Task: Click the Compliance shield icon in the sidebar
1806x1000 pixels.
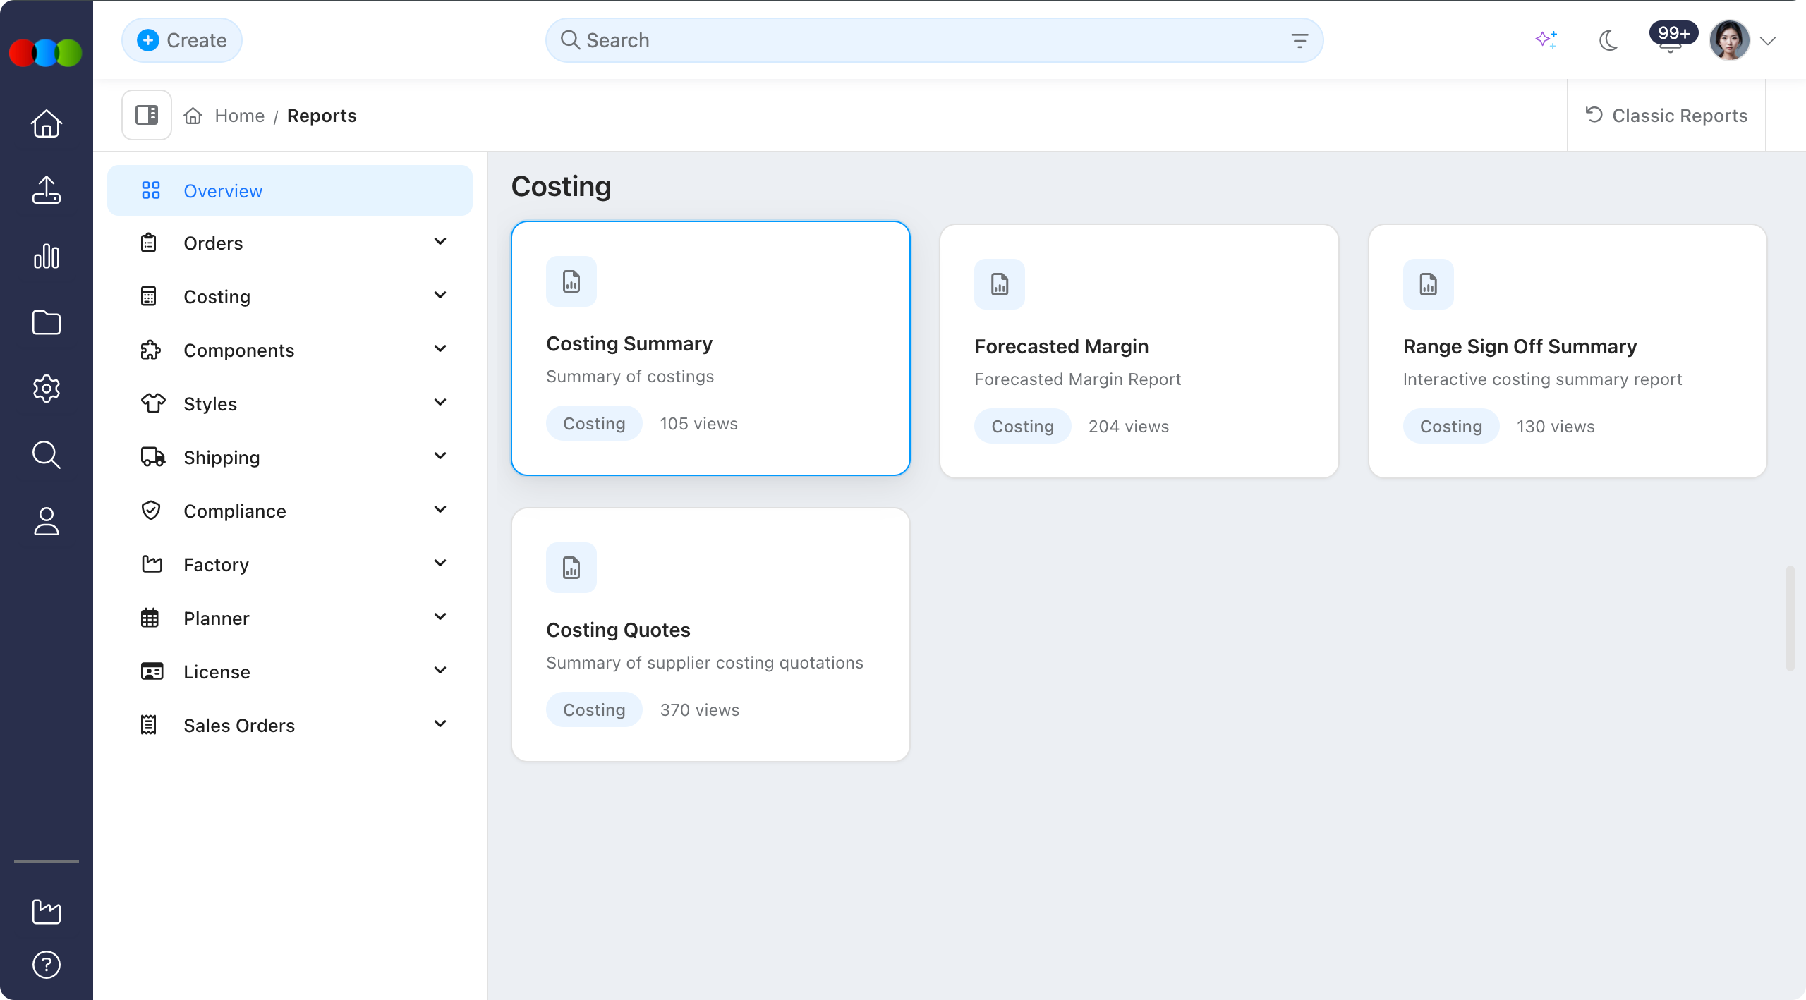Action: [151, 511]
